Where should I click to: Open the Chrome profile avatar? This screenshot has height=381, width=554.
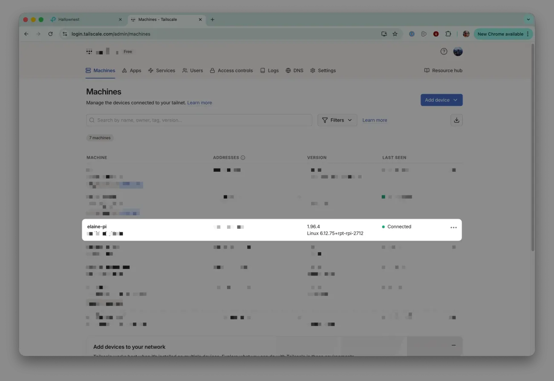point(466,34)
